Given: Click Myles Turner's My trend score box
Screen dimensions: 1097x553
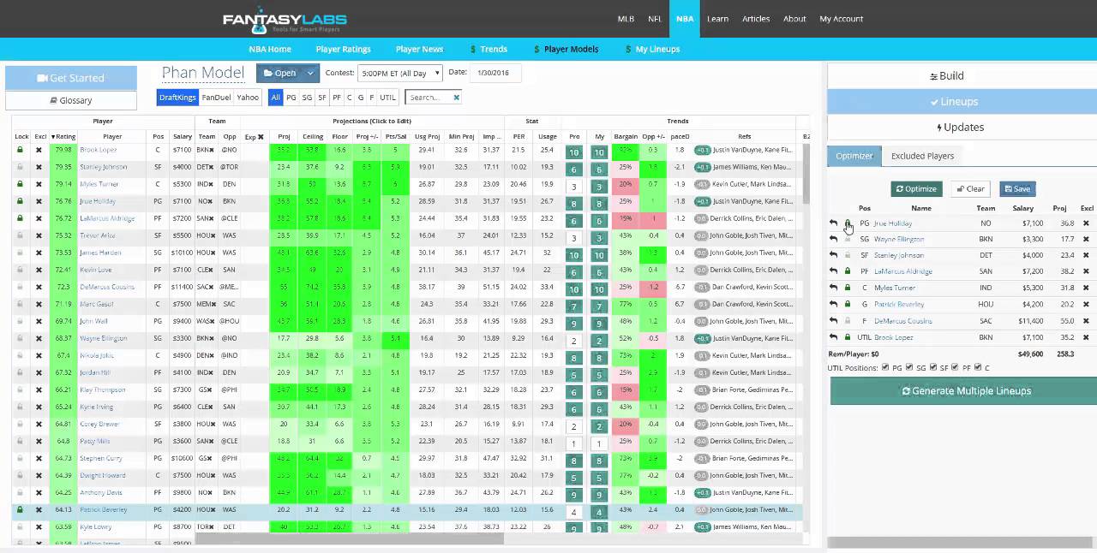Looking at the screenshot, I should (x=599, y=187).
